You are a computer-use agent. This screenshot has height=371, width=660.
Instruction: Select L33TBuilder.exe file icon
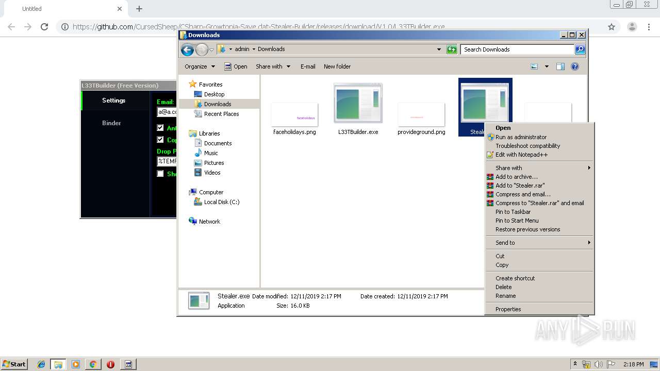358,103
